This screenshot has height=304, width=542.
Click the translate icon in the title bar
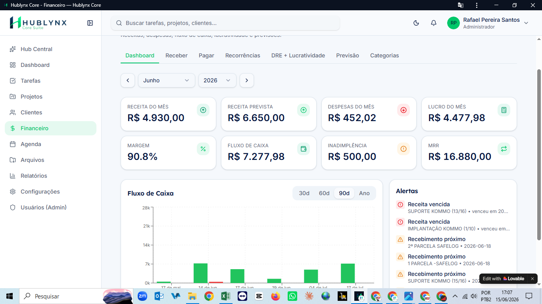tap(461, 5)
